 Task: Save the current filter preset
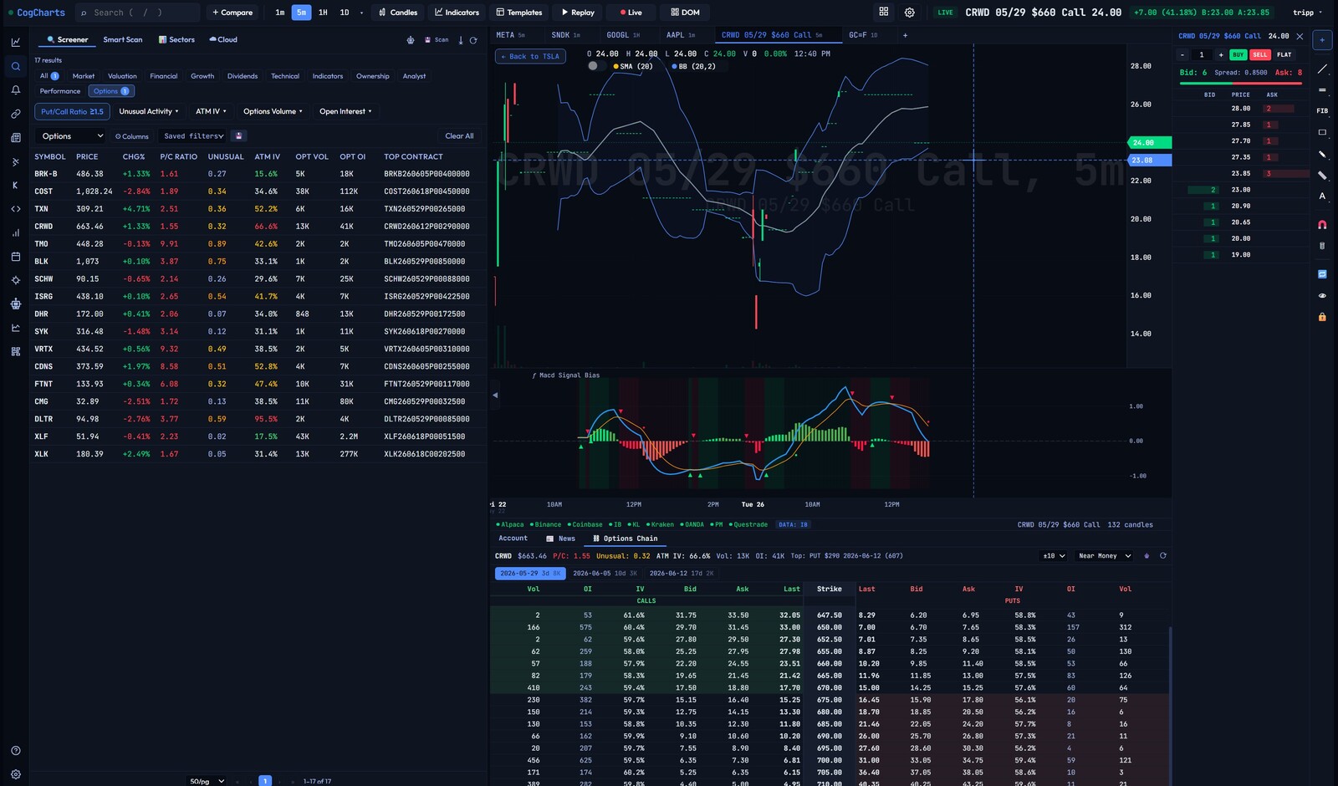[x=238, y=135]
